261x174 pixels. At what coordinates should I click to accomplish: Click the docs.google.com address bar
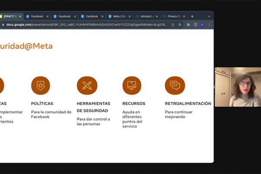coord(87,25)
